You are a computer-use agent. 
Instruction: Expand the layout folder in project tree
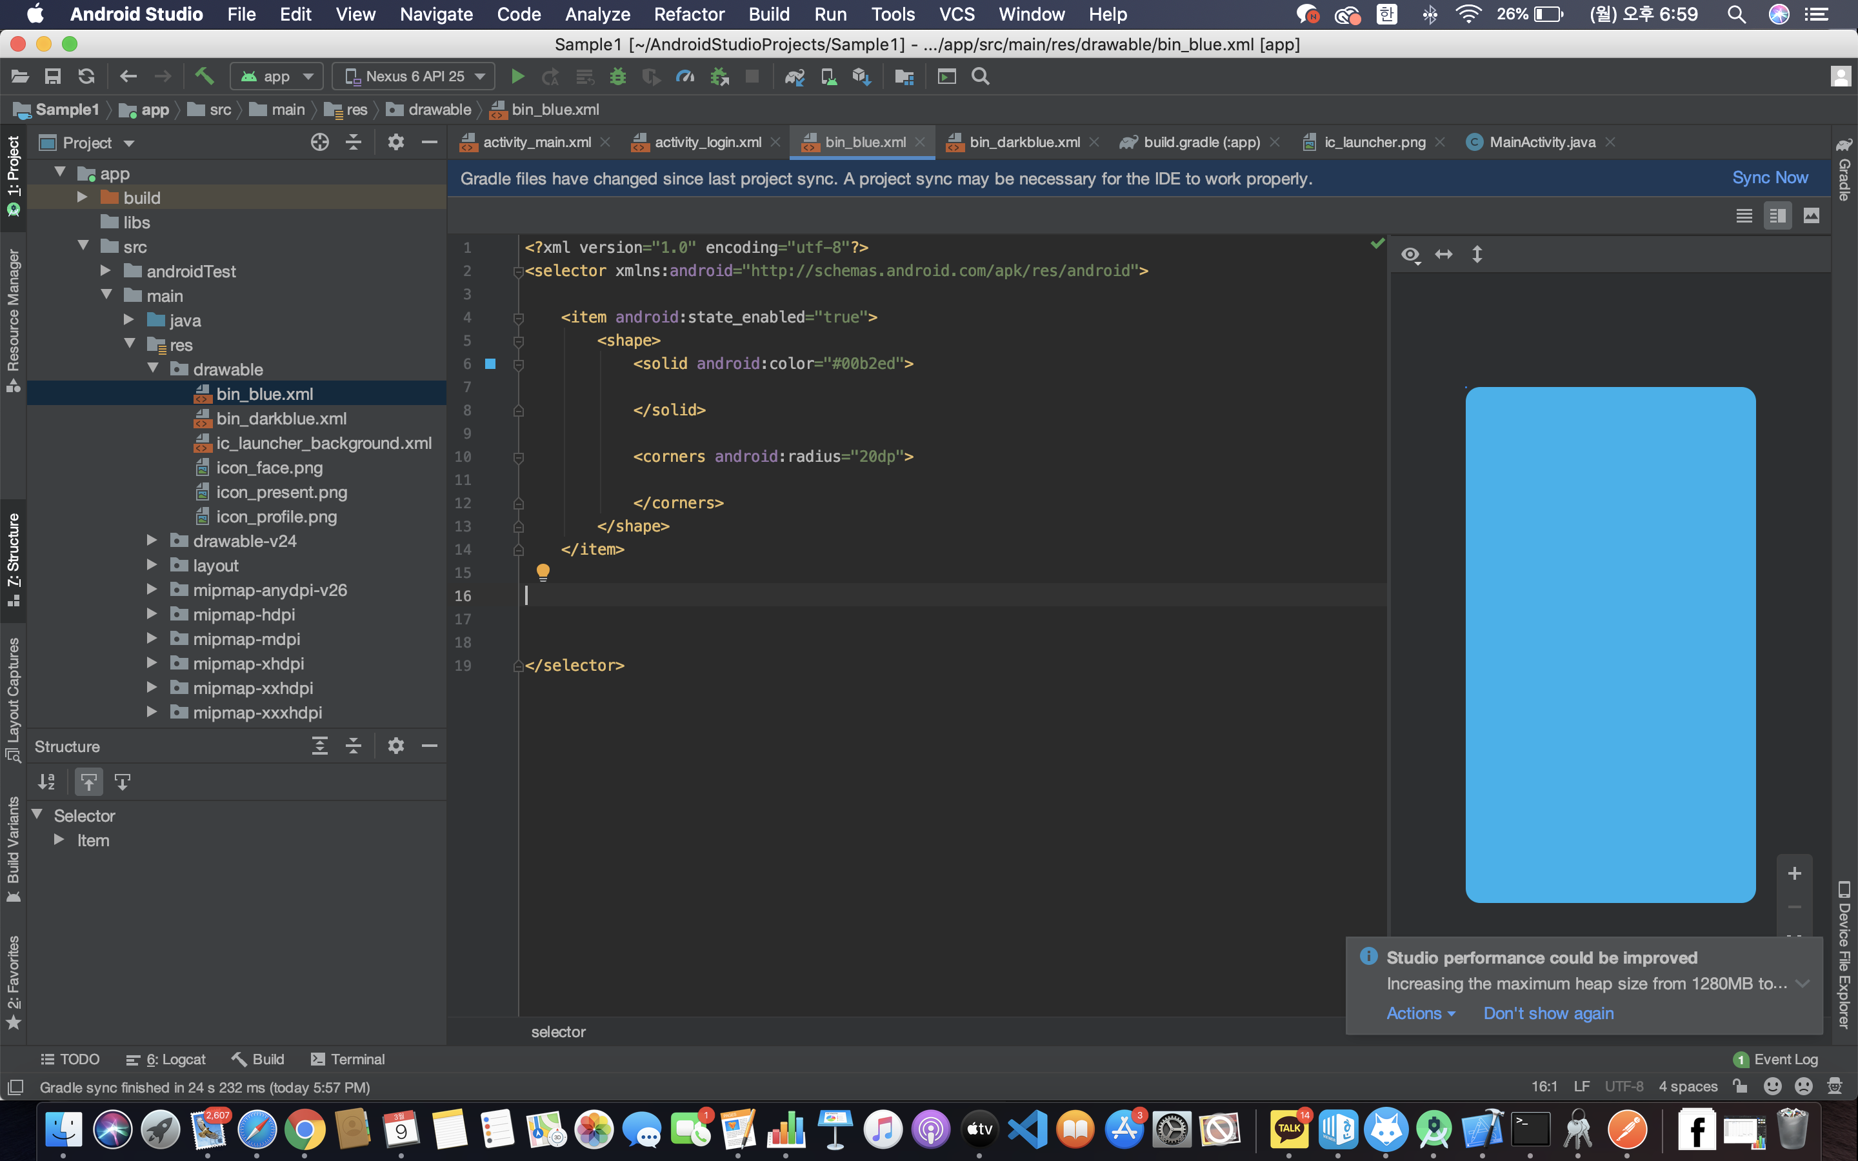tap(152, 565)
